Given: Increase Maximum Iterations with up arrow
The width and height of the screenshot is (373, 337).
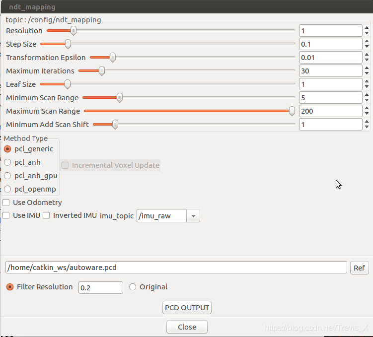Looking at the screenshot, I should pos(367,68).
